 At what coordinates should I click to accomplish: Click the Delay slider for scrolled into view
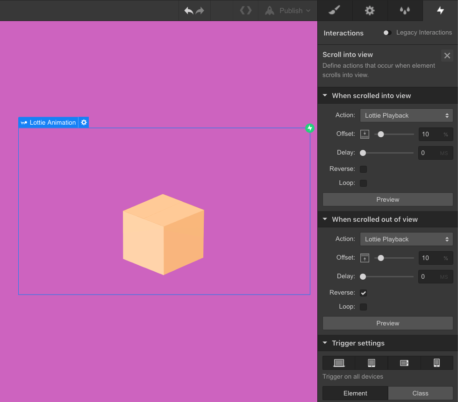tap(388, 153)
